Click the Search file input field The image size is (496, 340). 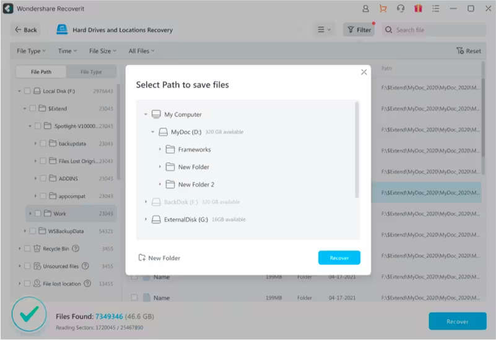pos(437,30)
